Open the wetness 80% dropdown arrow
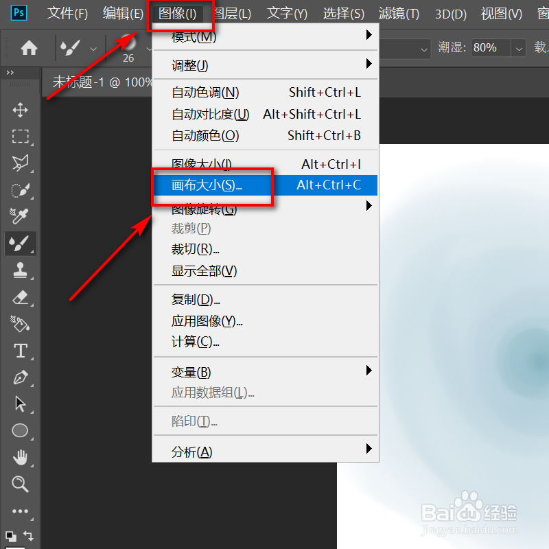Image resolution: width=549 pixels, height=549 pixels. [x=519, y=48]
